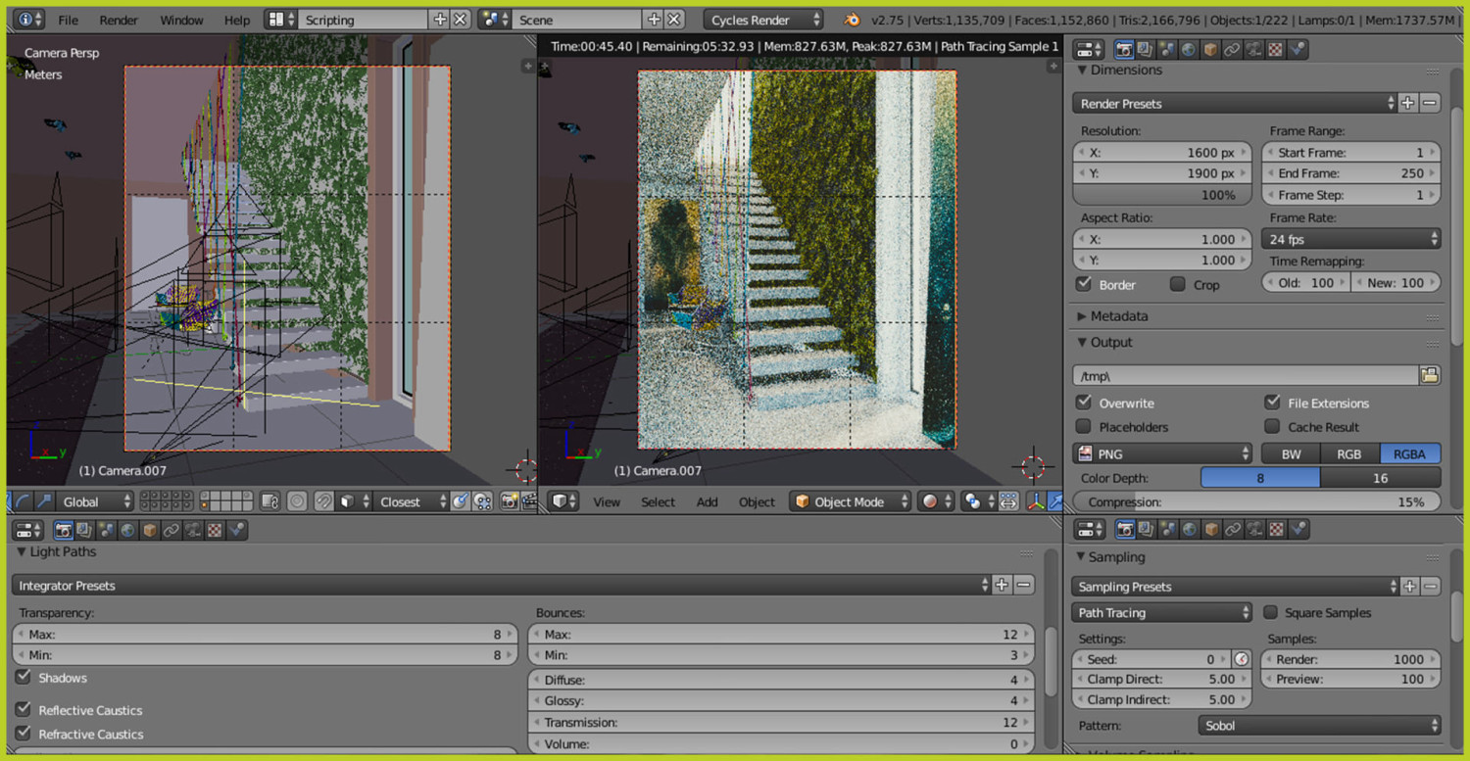
Task: Choose the 24 fps frame rate preset
Action: 1350,239
